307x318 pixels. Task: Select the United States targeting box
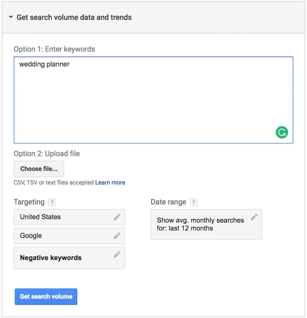coord(69,217)
